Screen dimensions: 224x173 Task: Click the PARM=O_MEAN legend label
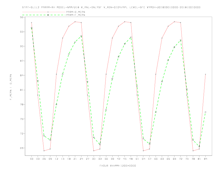pyautogui.click(x=76, y=12)
